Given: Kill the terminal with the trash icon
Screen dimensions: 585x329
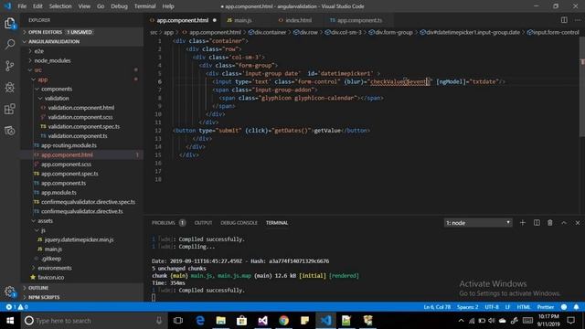Looking at the screenshot, I should tap(550, 223).
